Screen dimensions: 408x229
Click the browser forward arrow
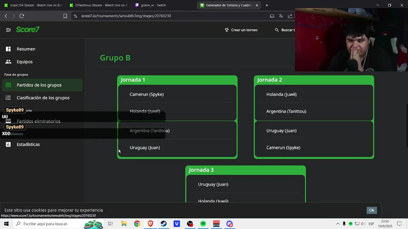click(x=13, y=16)
